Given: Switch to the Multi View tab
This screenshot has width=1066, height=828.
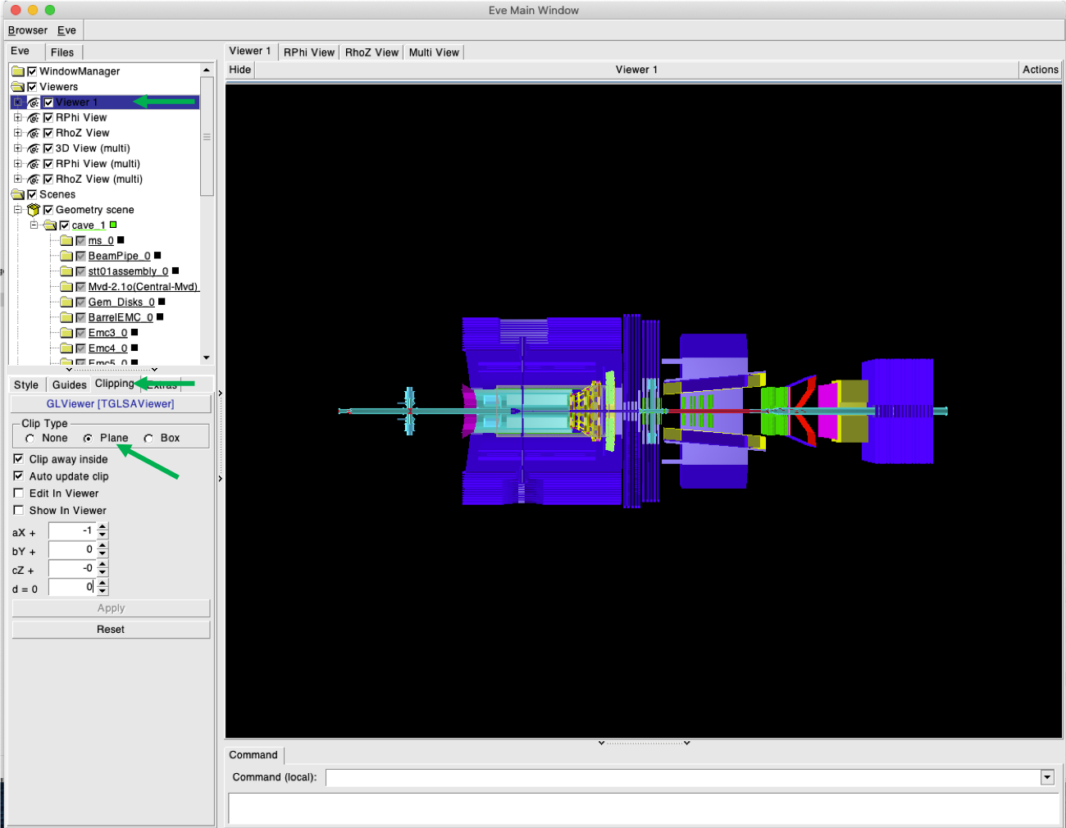Looking at the screenshot, I should (434, 52).
